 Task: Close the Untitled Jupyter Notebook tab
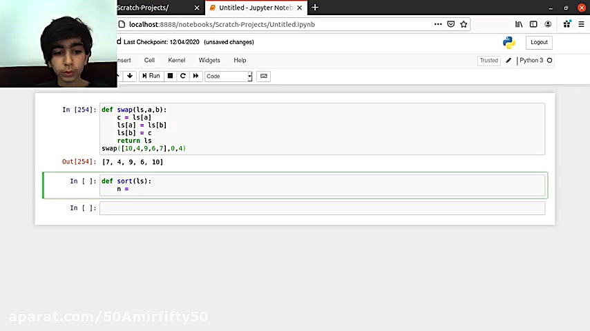click(x=300, y=8)
